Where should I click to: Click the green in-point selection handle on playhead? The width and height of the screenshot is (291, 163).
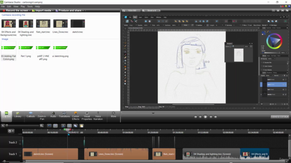pos(65,129)
